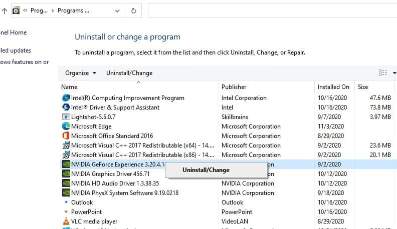The width and height of the screenshot is (397, 229).
Task: Select Intel(R) Computing Improvement Program row
Action: (x=128, y=98)
